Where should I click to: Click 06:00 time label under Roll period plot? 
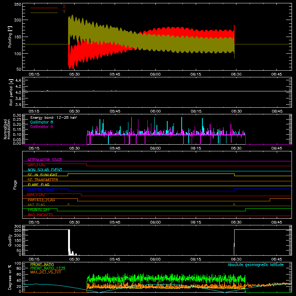(x=155, y=111)
